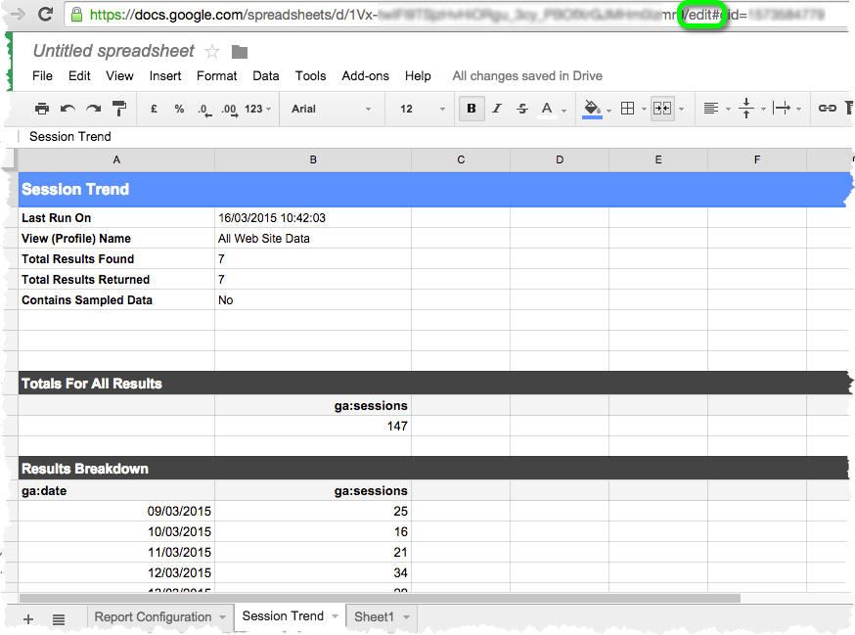
Task: Select the Paint format tool
Action: tap(119, 109)
